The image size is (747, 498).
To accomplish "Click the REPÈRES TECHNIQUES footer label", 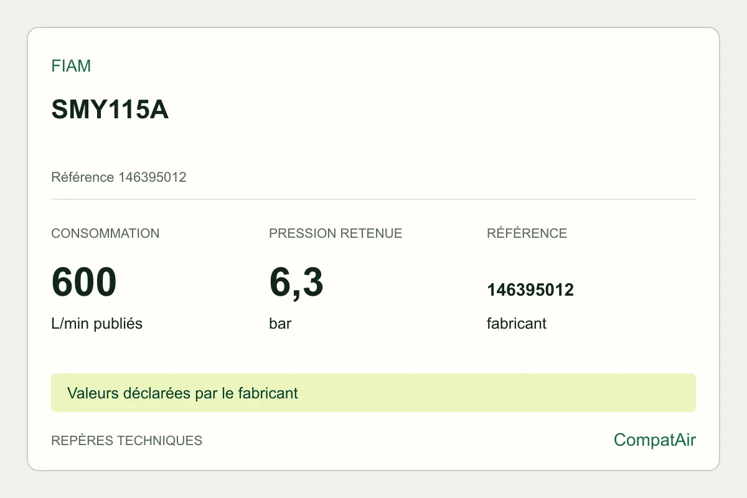I will 127,441.
